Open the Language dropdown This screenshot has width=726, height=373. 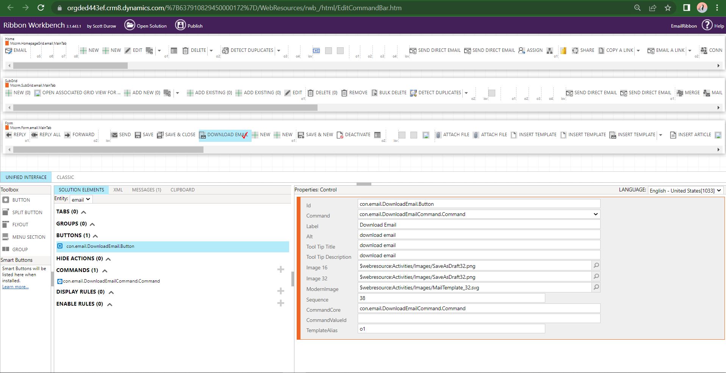pos(685,190)
